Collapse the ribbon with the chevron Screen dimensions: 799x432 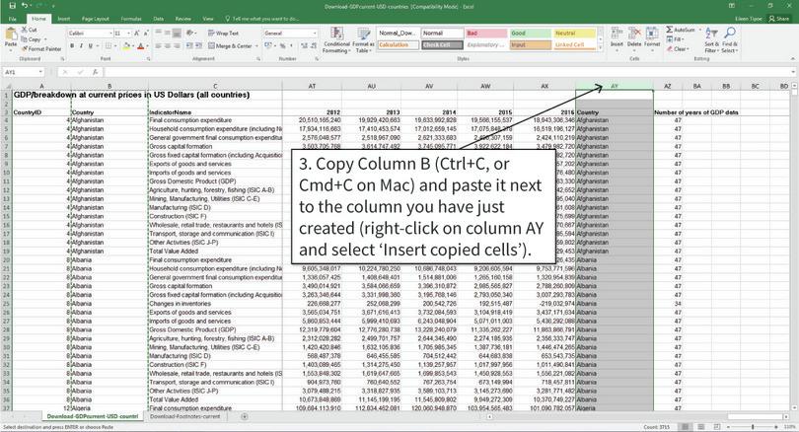[792, 59]
